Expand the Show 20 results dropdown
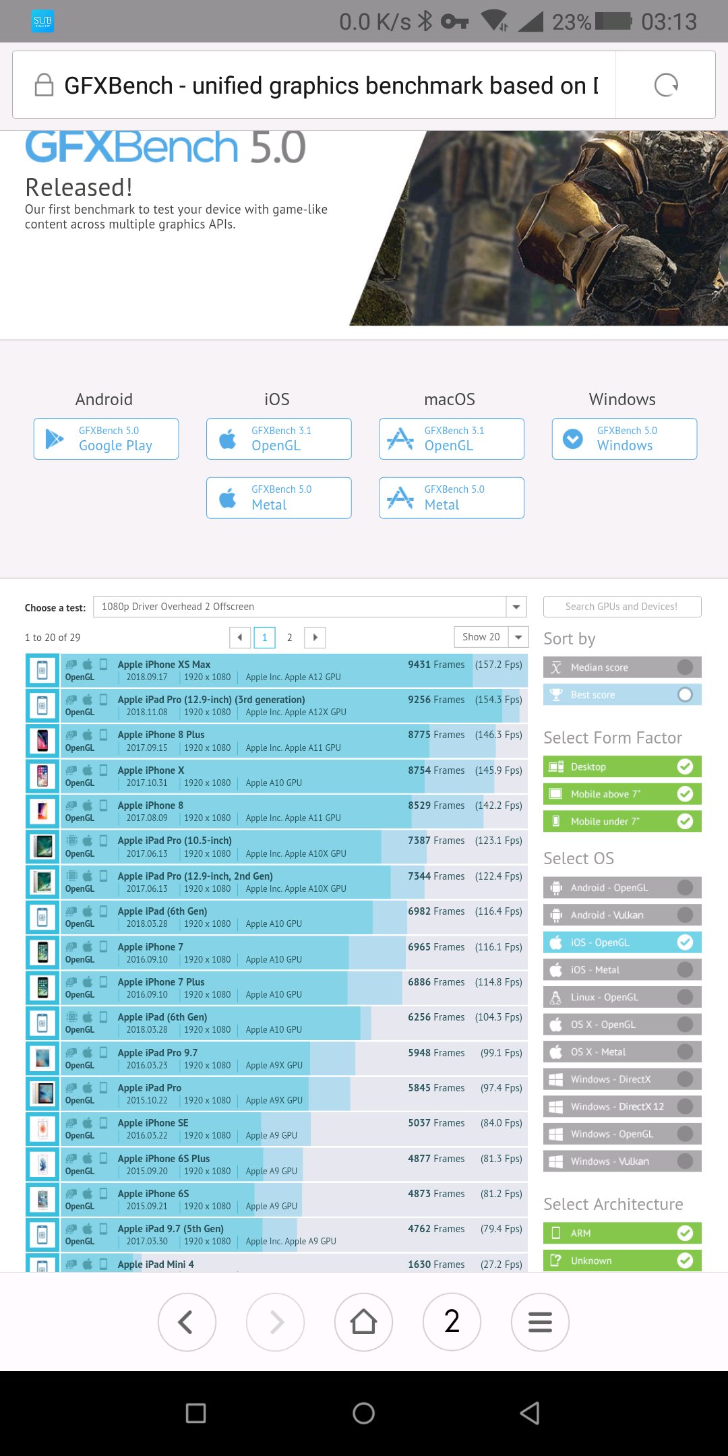 [x=491, y=637]
